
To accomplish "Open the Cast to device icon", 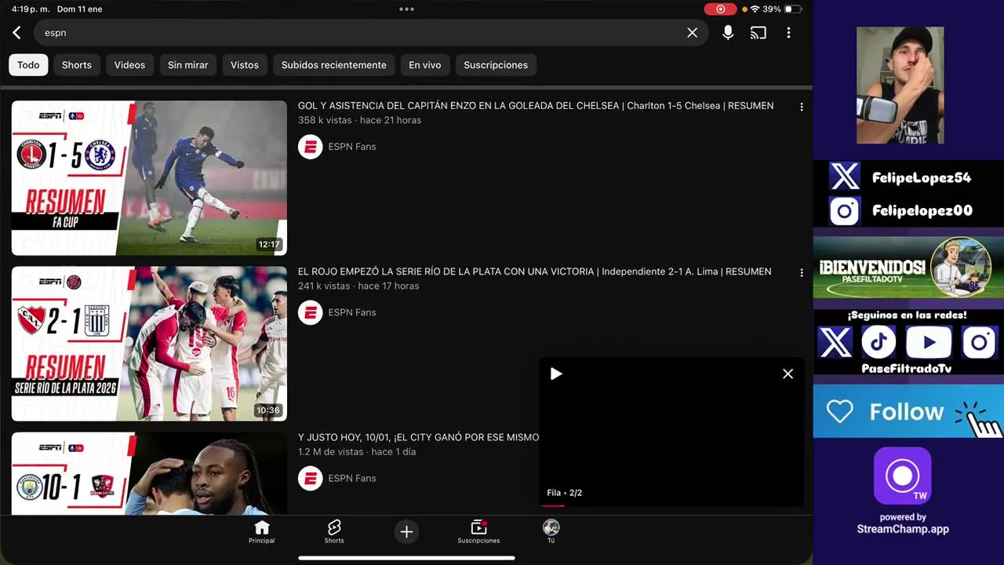I will pyautogui.click(x=758, y=33).
